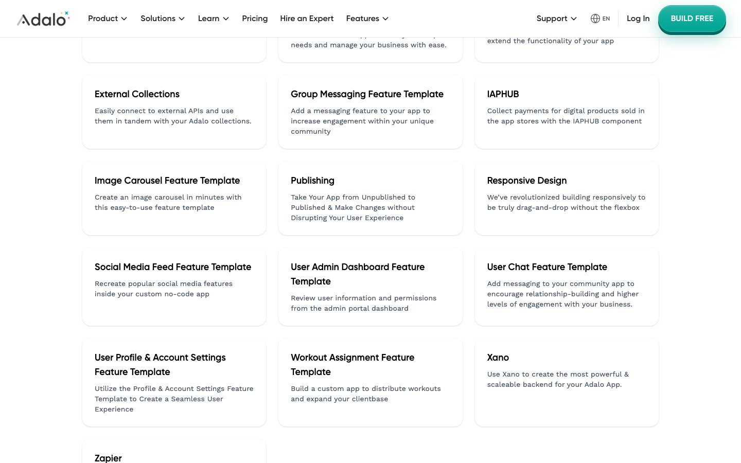Open the Responsive Design card
This screenshot has width=741, height=463.
tap(566, 198)
